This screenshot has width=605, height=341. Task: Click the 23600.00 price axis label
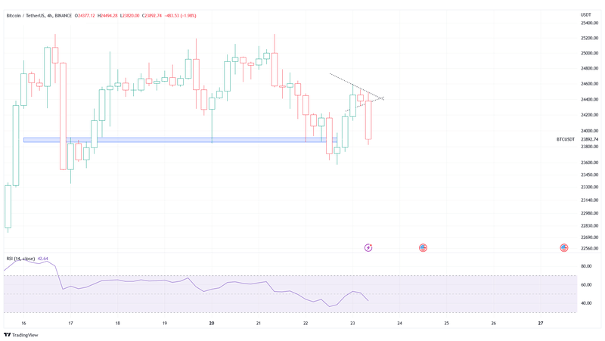[590, 163]
